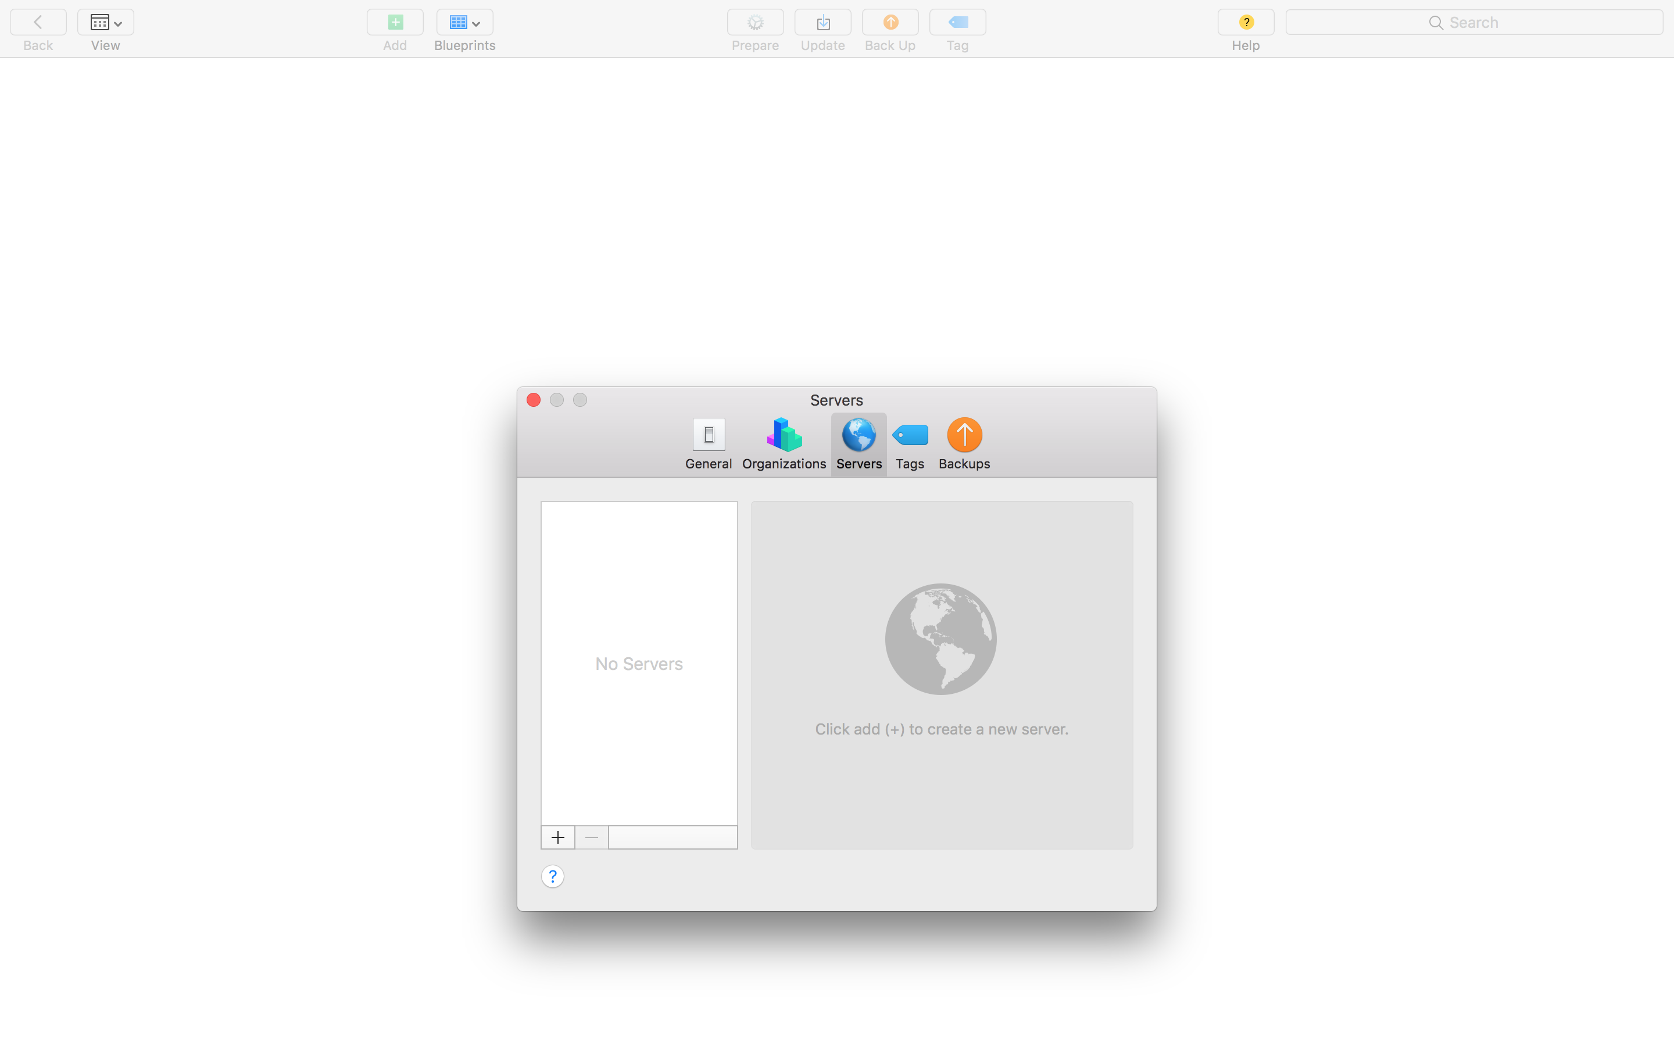This screenshot has height=1046, width=1674.
Task: Click the remove server minus button
Action: click(x=592, y=837)
